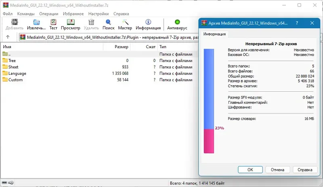The height and width of the screenshot is (187, 323).
Task: Click the key icon in status bar
Action: pyautogui.click(x=11, y=183)
